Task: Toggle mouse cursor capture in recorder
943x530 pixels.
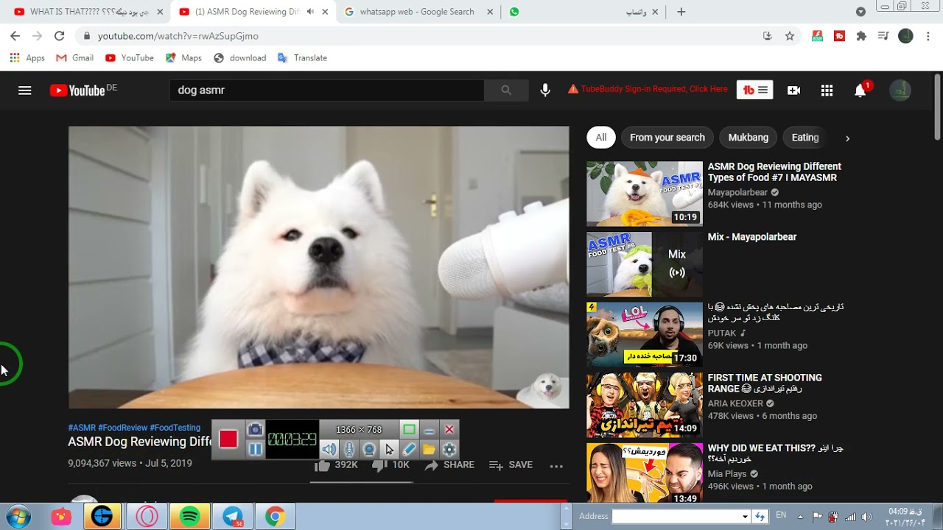Action: click(389, 449)
